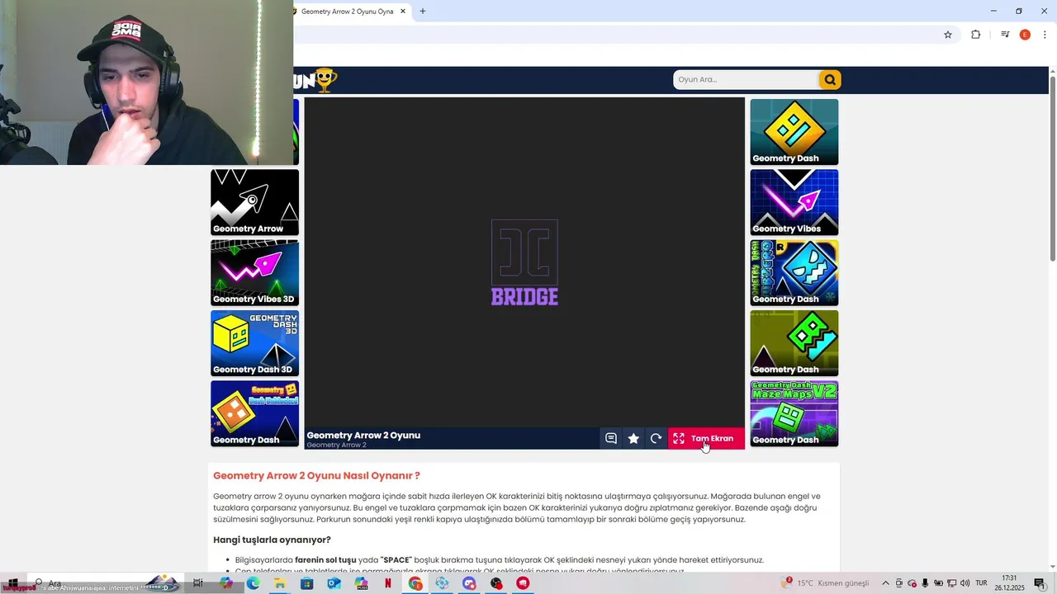The image size is (1057, 594).
Task: Click the 'Hangi tuşlarla oynanıyor?' heading
Action: [x=272, y=540]
